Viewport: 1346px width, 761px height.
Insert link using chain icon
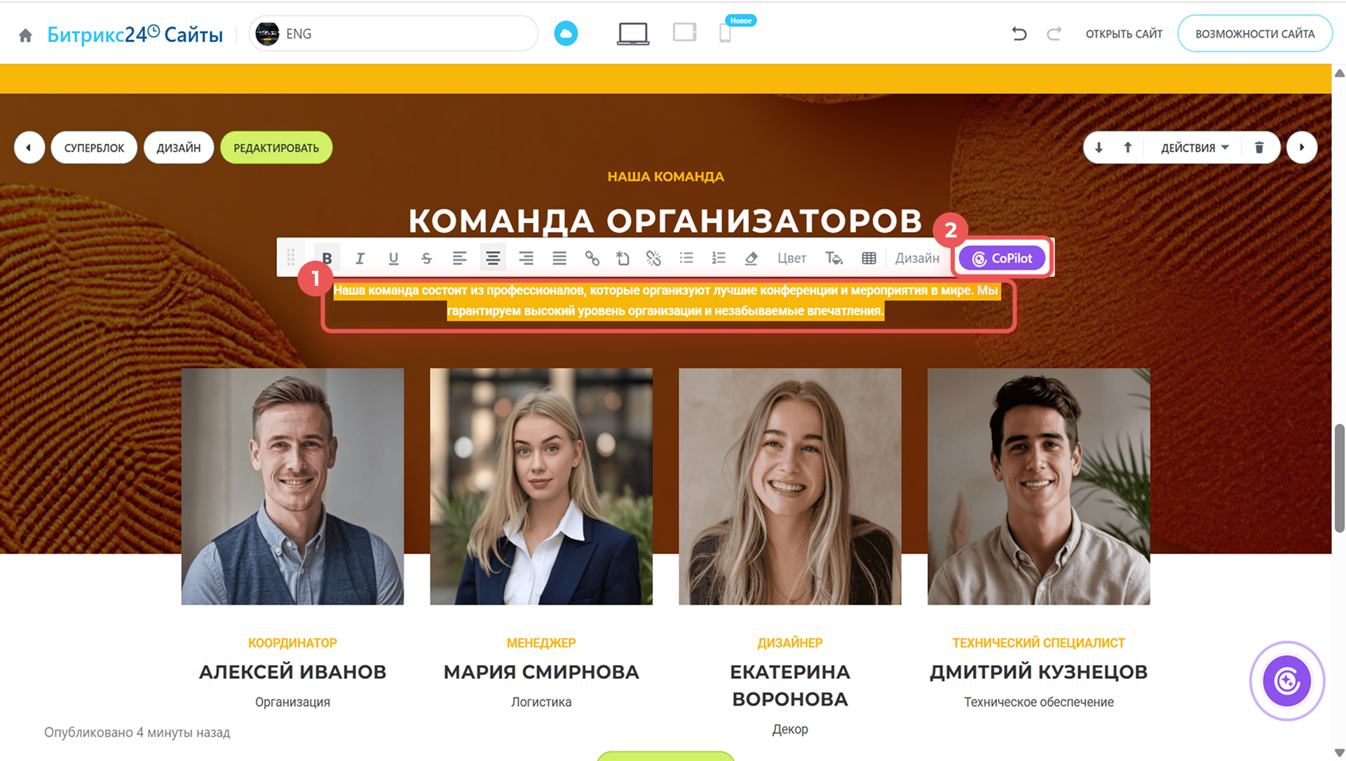[592, 258]
